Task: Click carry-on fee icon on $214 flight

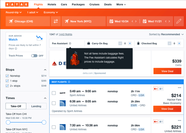Action: click(156, 89)
